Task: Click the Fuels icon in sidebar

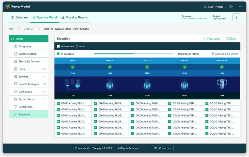Action: click(x=15, y=69)
